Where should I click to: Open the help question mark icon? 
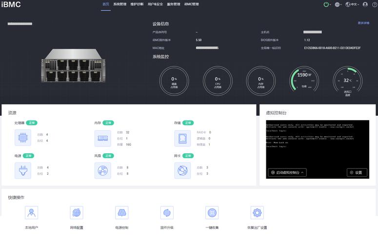(375, 4)
